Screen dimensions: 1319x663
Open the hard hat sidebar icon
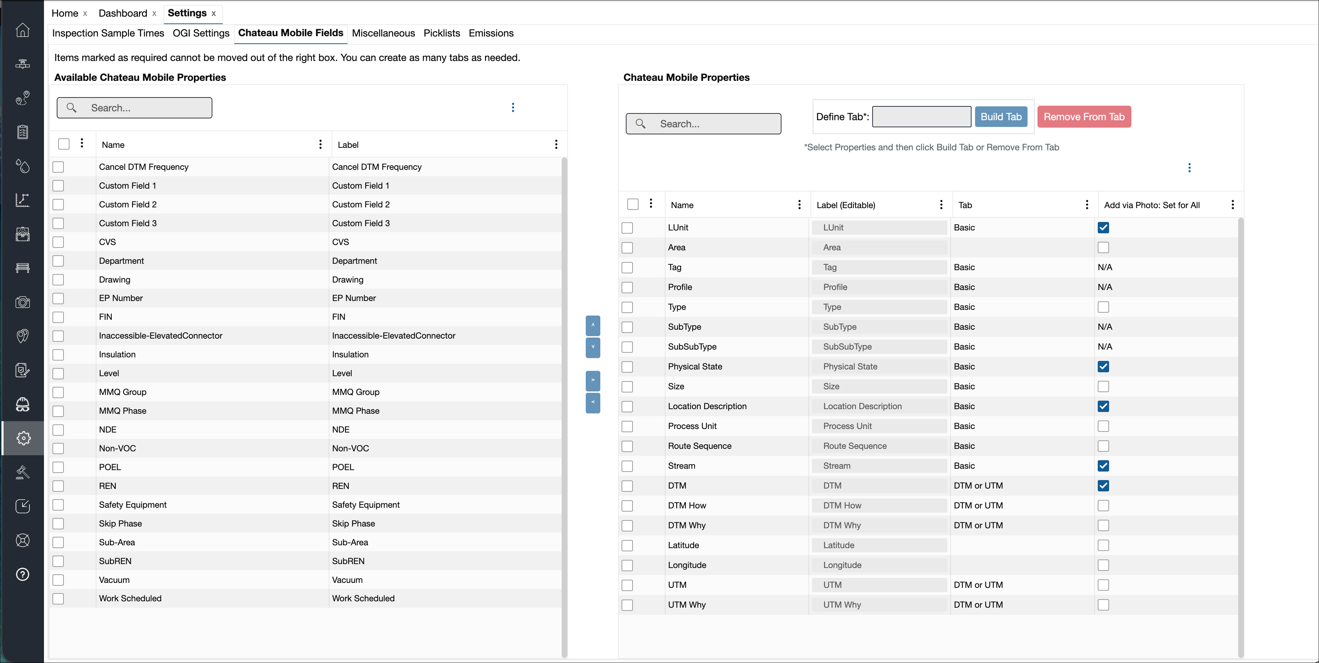click(23, 404)
